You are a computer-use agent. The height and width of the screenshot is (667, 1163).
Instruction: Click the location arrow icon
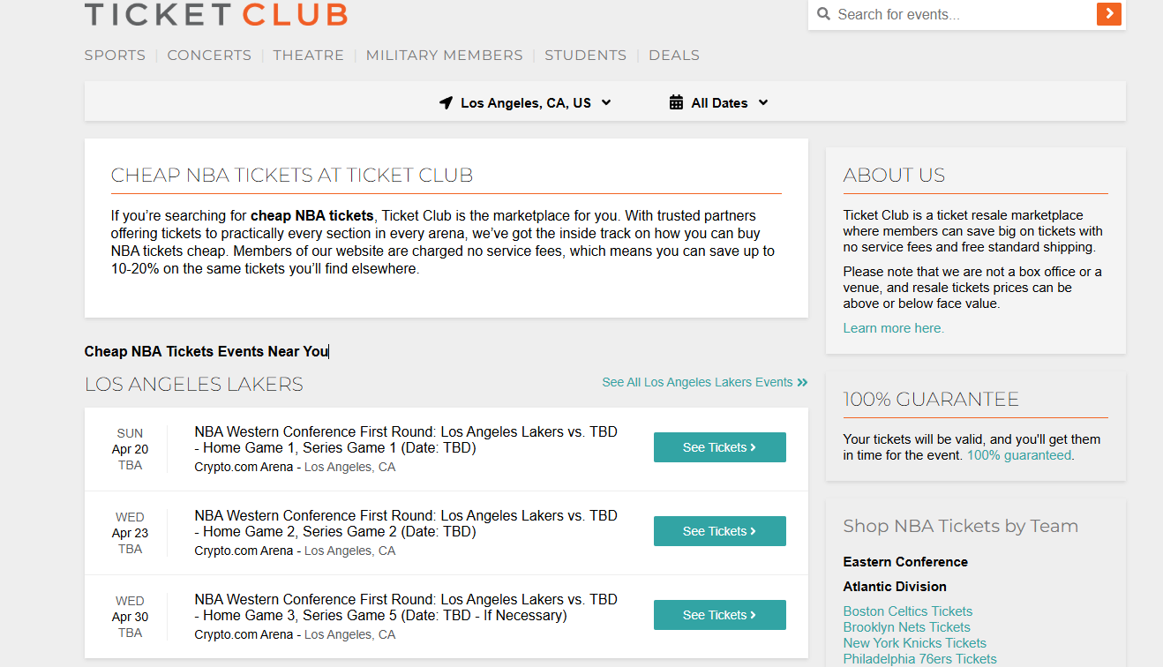pyautogui.click(x=446, y=103)
